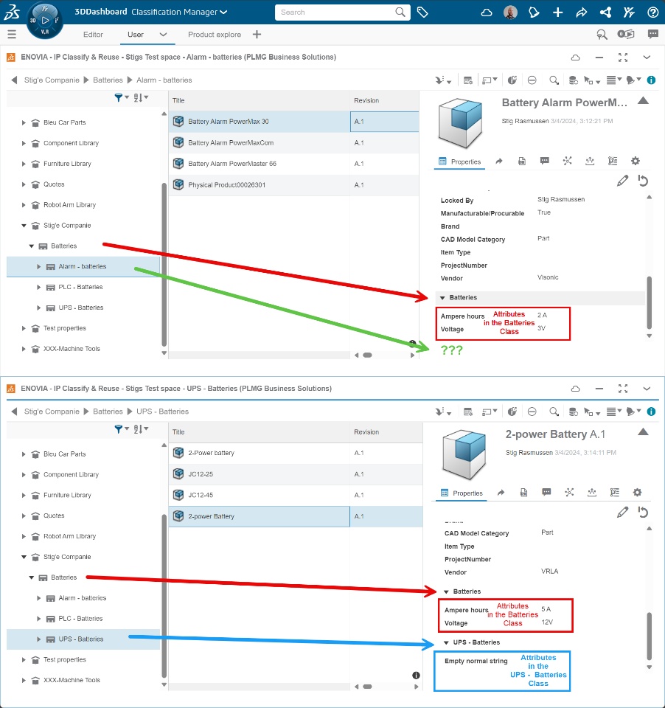Toggle information panel in lower widget
The image size is (665, 708).
coord(651,412)
